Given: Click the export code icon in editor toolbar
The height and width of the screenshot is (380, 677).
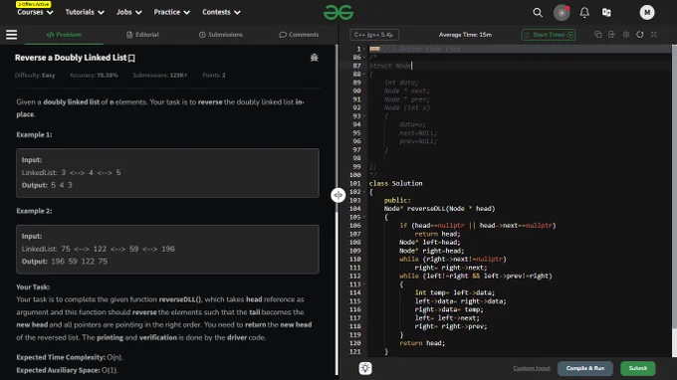Looking at the screenshot, I should click(x=612, y=35).
